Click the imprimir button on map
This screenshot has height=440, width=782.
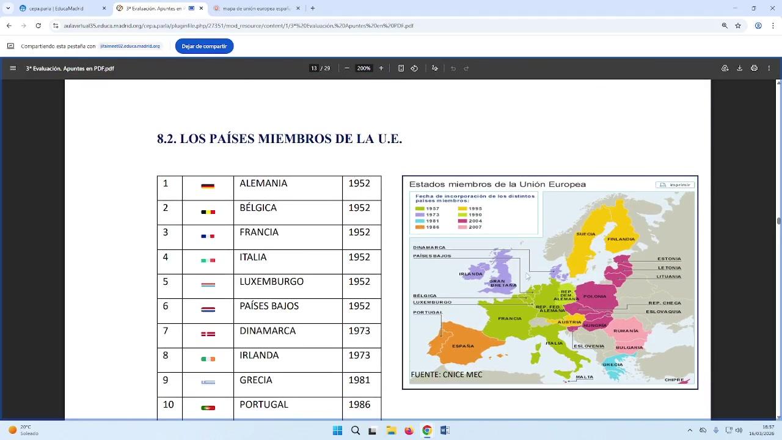675,185
